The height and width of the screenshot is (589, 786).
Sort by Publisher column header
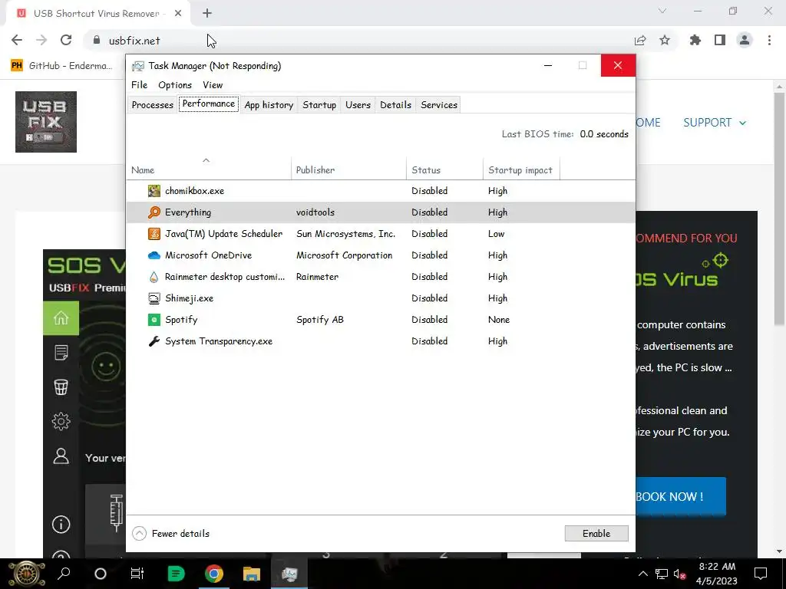coord(349,169)
